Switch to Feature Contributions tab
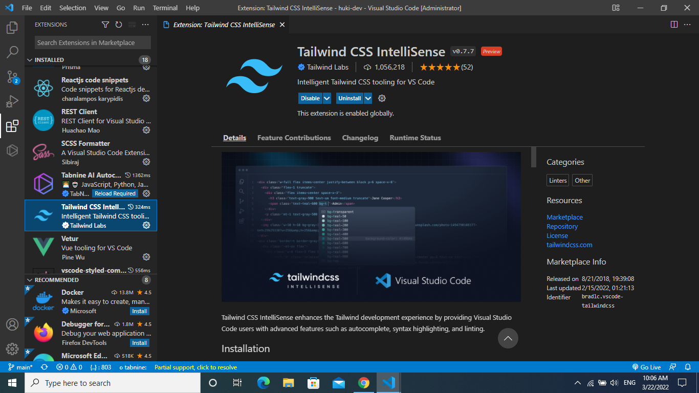Image resolution: width=699 pixels, height=393 pixels. pyautogui.click(x=294, y=138)
